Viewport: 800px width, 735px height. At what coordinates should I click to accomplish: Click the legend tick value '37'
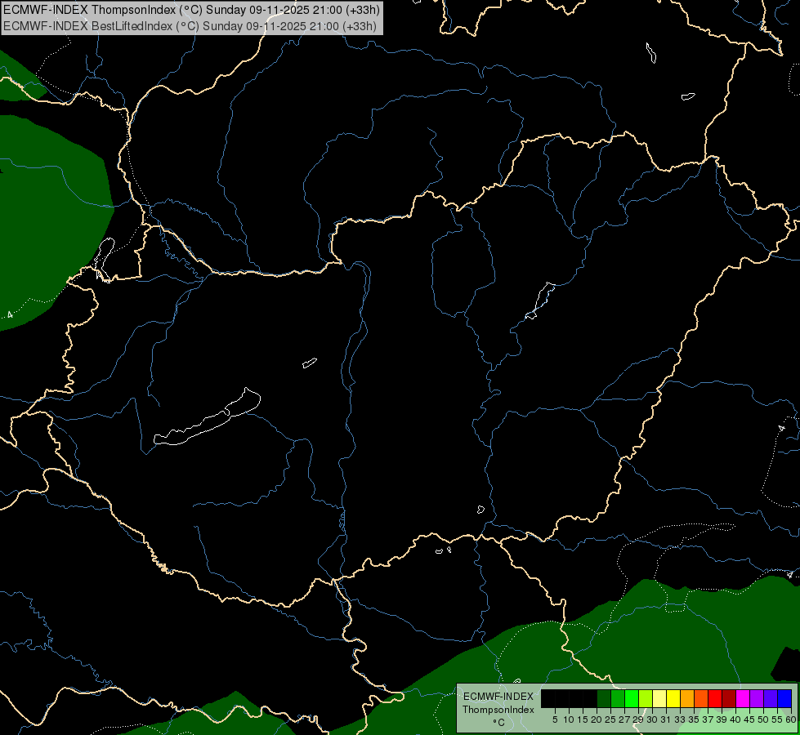click(x=708, y=719)
